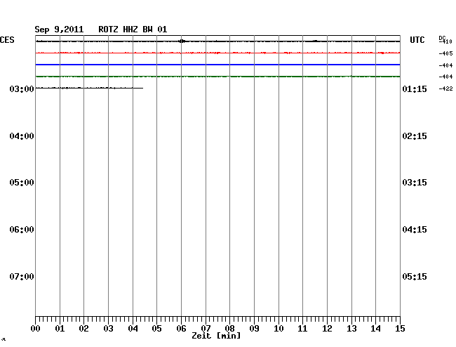Click the short black trace beside 03:00

tap(89, 88)
